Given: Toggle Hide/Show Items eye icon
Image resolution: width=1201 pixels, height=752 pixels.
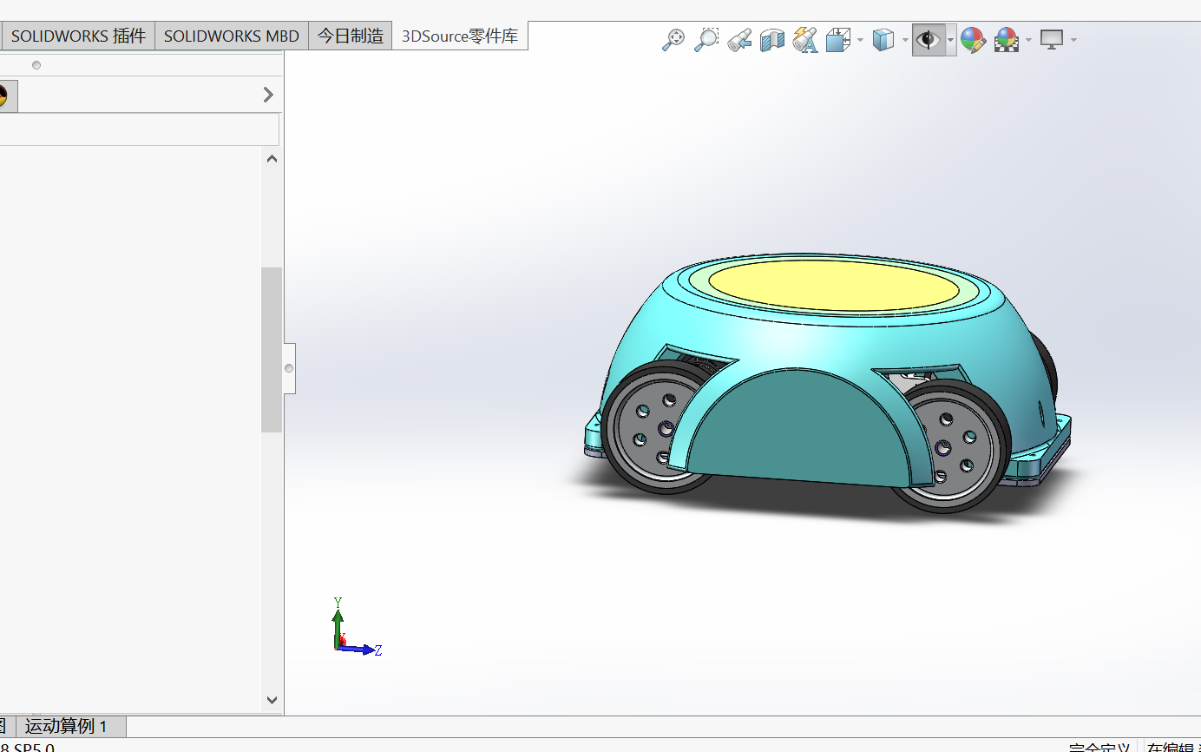Looking at the screenshot, I should pos(929,40).
